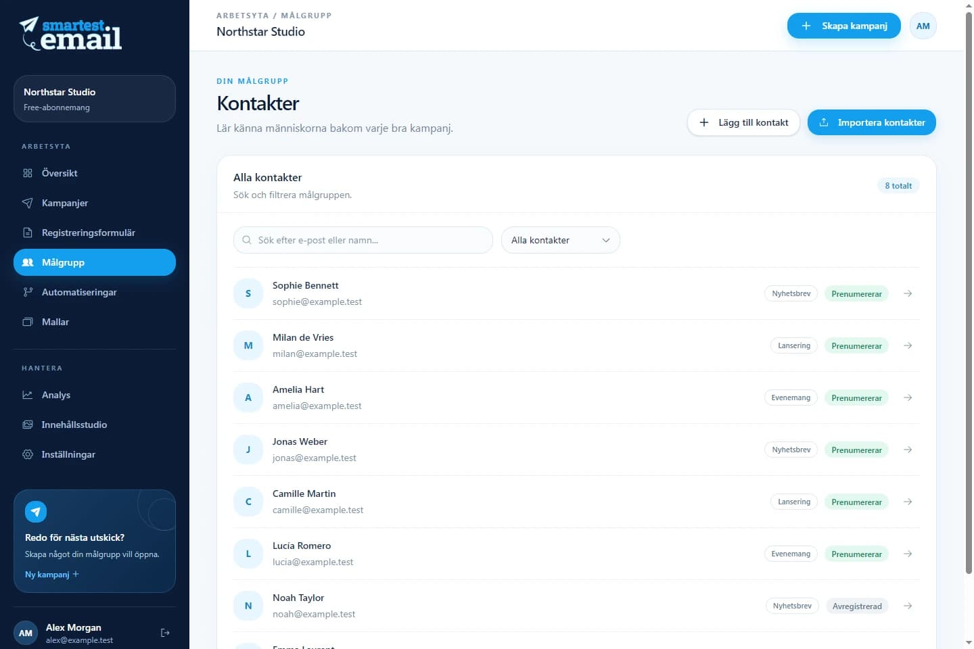Click the Analys chart icon

tap(28, 395)
